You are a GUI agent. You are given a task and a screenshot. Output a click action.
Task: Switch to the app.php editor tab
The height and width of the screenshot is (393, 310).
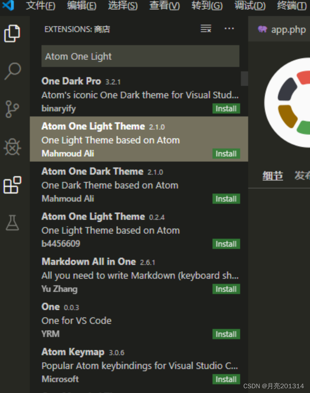pos(282,29)
